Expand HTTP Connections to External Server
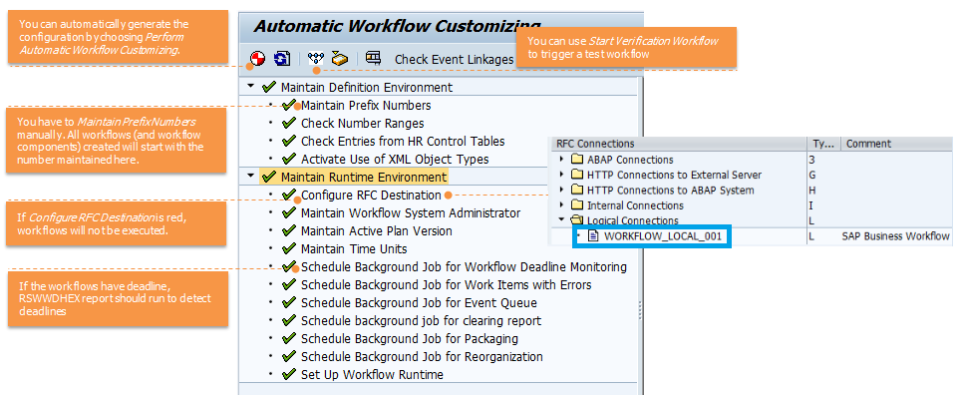The height and width of the screenshot is (395, 958). pos(562,175)
